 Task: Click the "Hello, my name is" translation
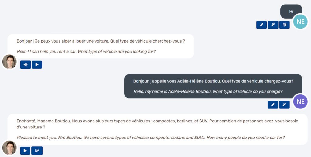click(x=208, y=91)
